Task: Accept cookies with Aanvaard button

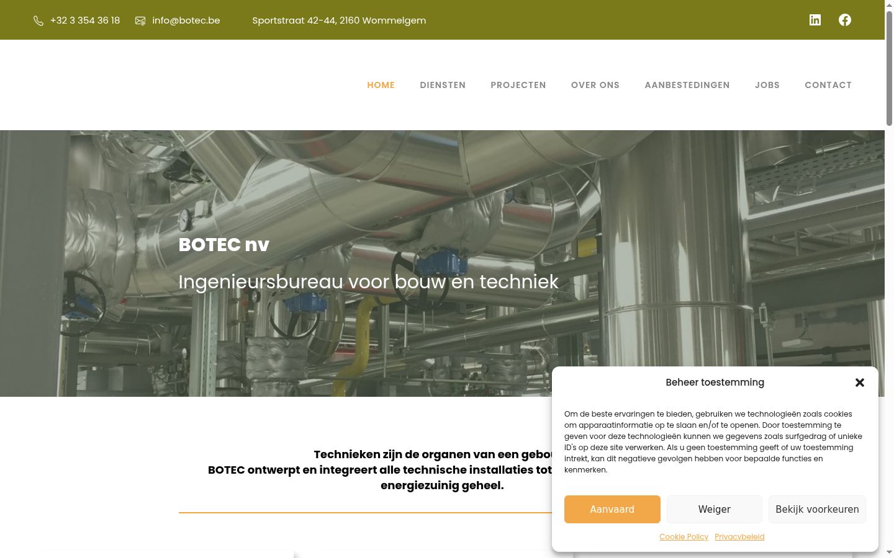Action: (612, 509)
